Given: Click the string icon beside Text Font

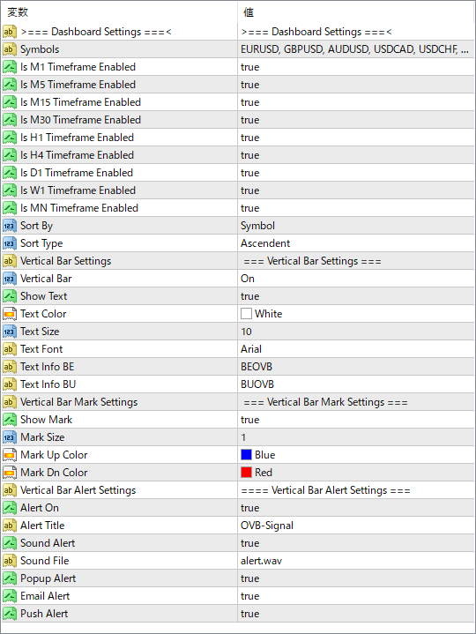Looking at the screenshot, I should coord(10,349).
